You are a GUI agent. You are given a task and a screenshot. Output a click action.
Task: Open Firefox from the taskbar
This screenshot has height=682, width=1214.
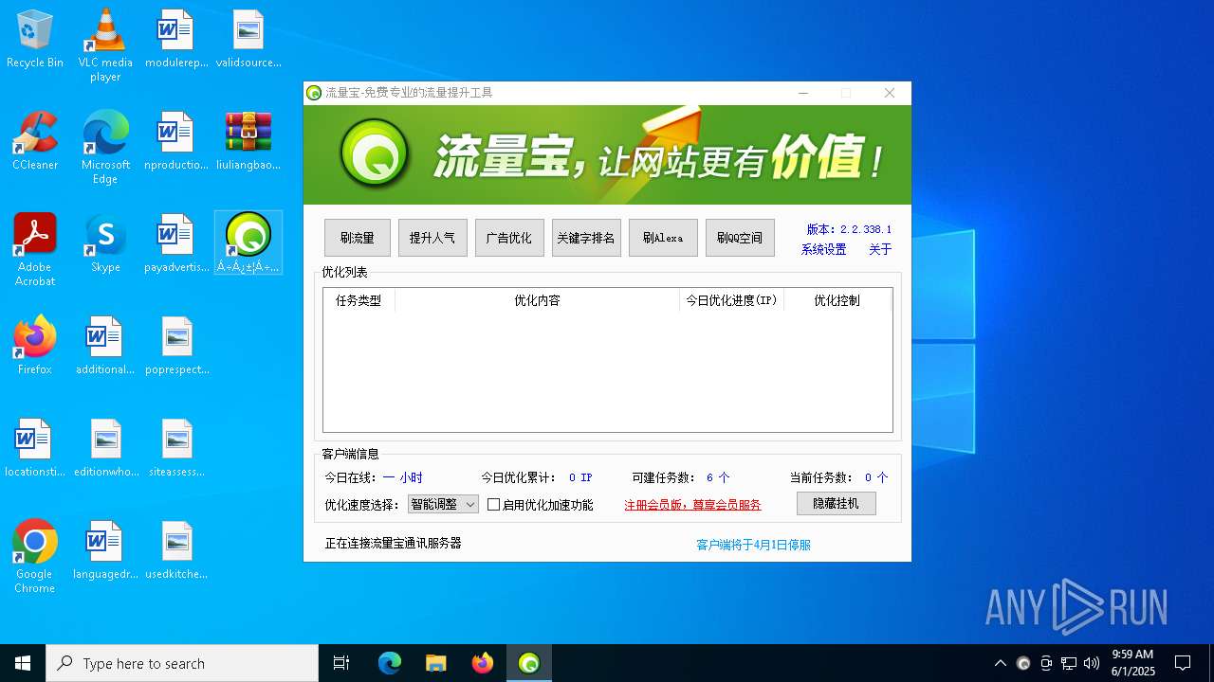[x=483, y=663]
